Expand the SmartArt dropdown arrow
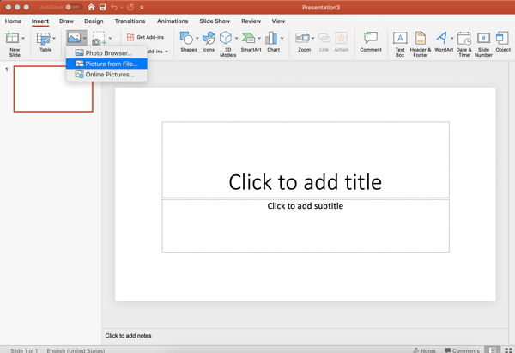This screenshot has width=515, height=353. click(x=259, y=38)
